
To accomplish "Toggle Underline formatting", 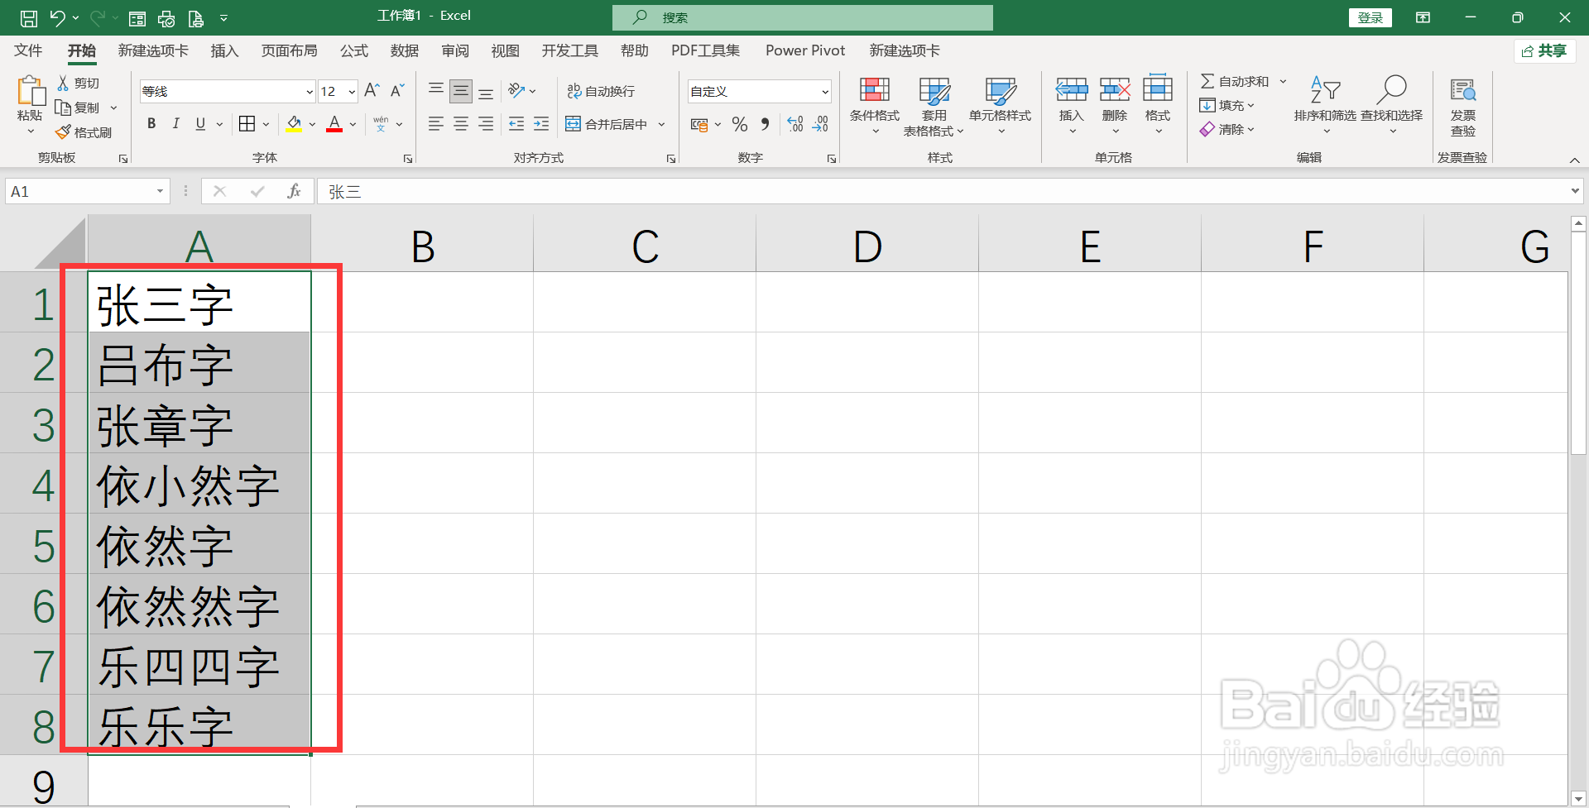I will 200,124.
